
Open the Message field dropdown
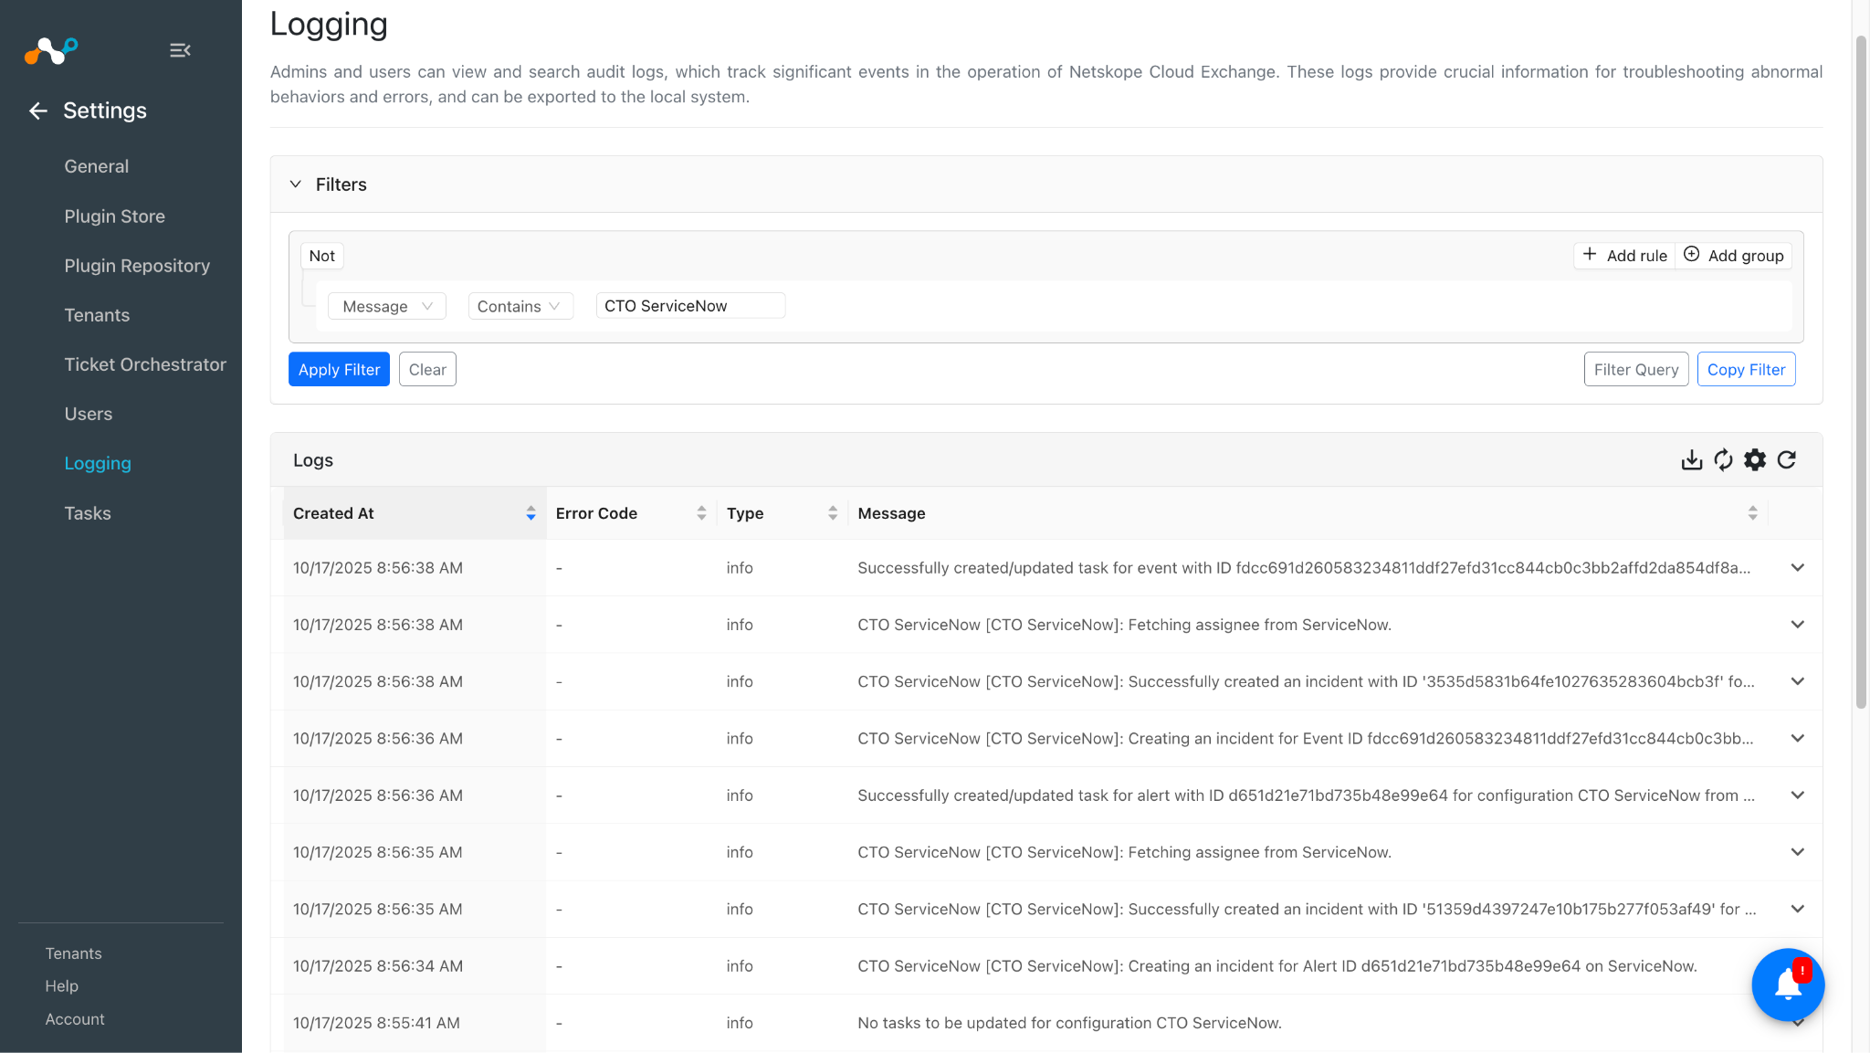coord(387,306)
